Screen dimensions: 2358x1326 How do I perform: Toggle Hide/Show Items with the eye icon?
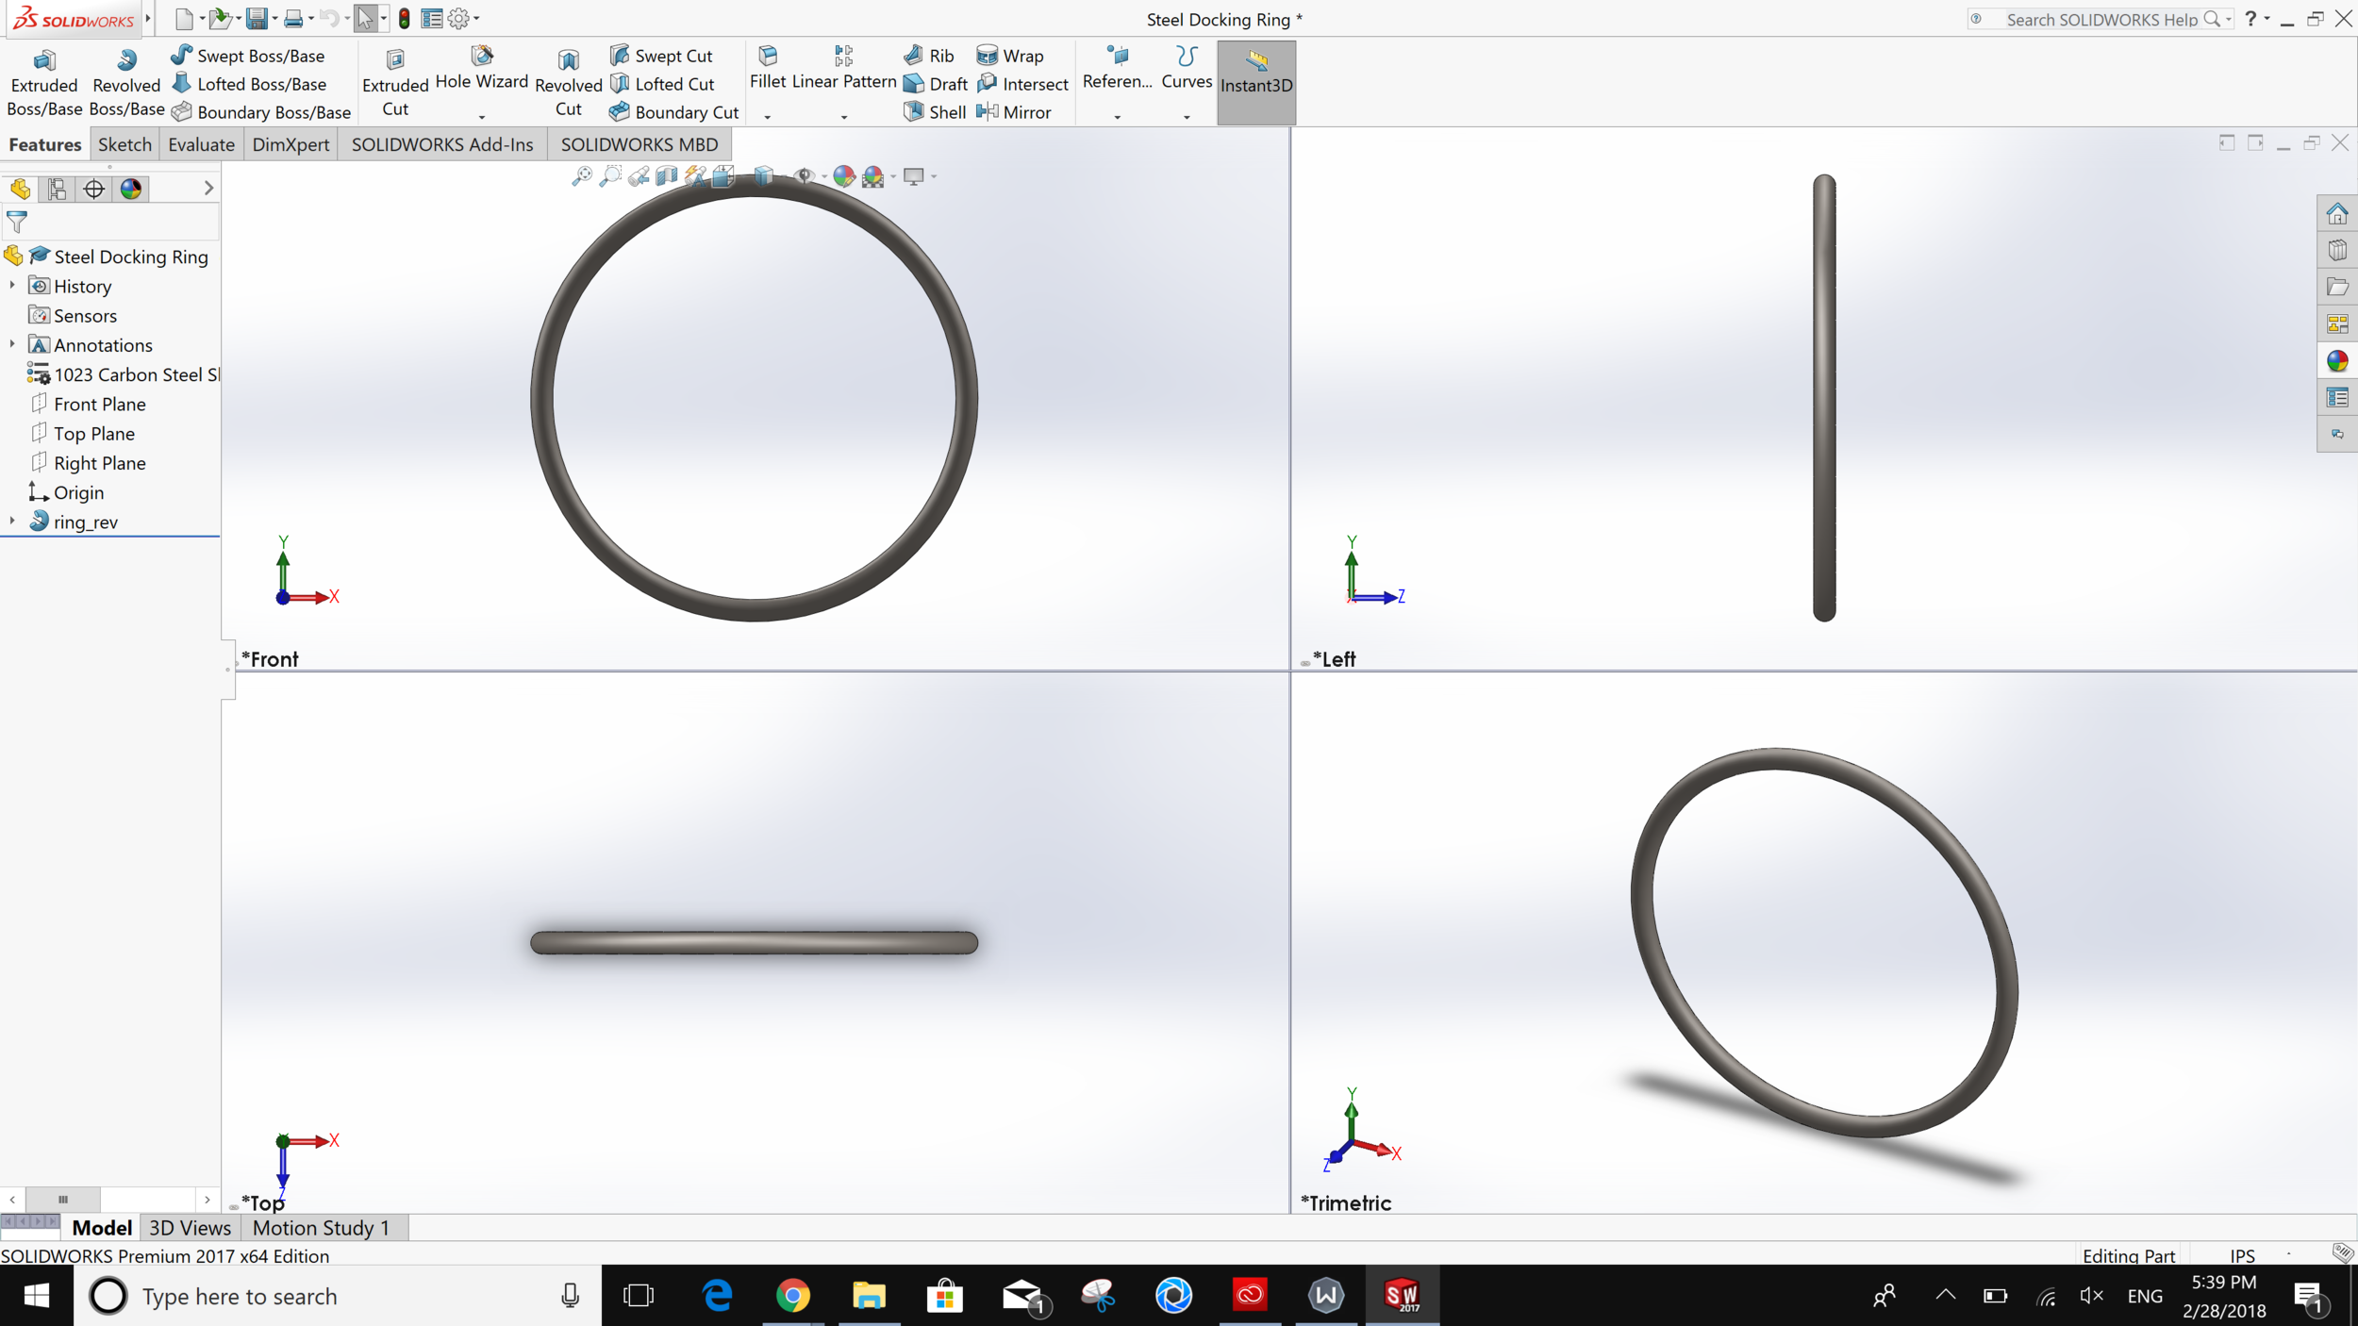click(x=804, y=176)
